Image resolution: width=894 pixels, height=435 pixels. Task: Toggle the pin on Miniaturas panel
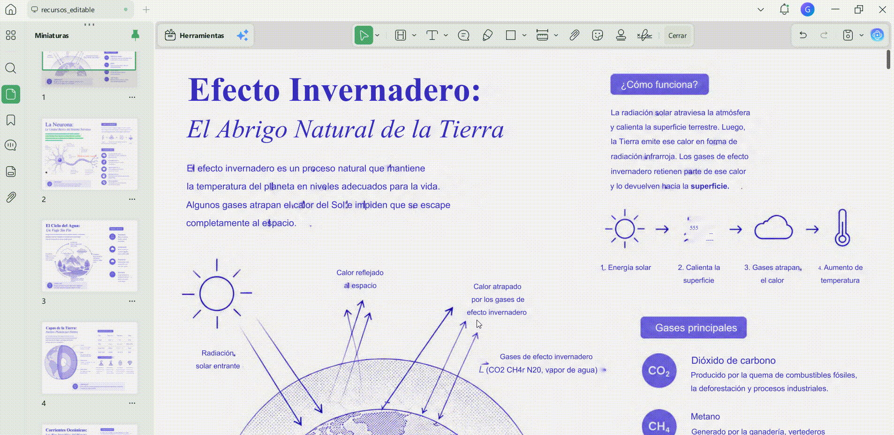click(135, 35)
